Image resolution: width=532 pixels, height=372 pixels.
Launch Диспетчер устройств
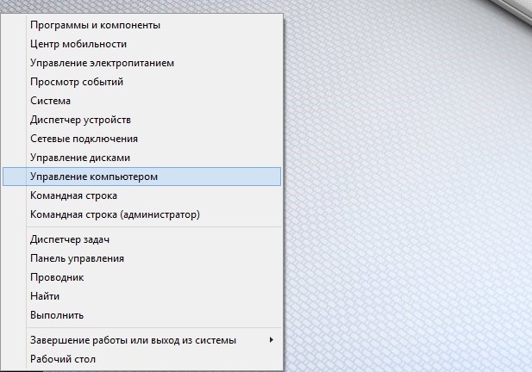coord(141,120)
